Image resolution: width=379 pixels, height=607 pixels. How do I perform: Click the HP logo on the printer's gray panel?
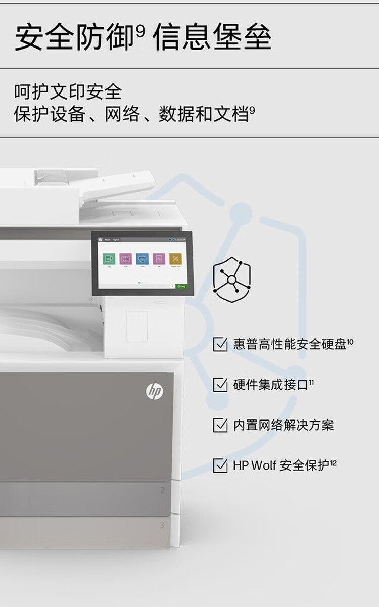[155, 391]
